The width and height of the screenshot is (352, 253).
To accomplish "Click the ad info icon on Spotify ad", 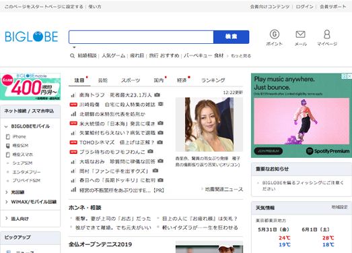I will click(x=344, y=76).
